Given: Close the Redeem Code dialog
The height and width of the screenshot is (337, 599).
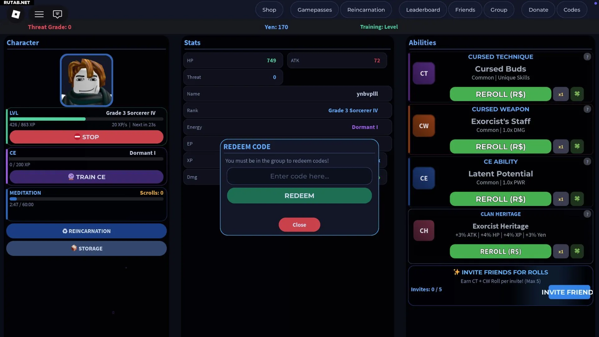Looking at the screenshot, I should click(299, 225).
